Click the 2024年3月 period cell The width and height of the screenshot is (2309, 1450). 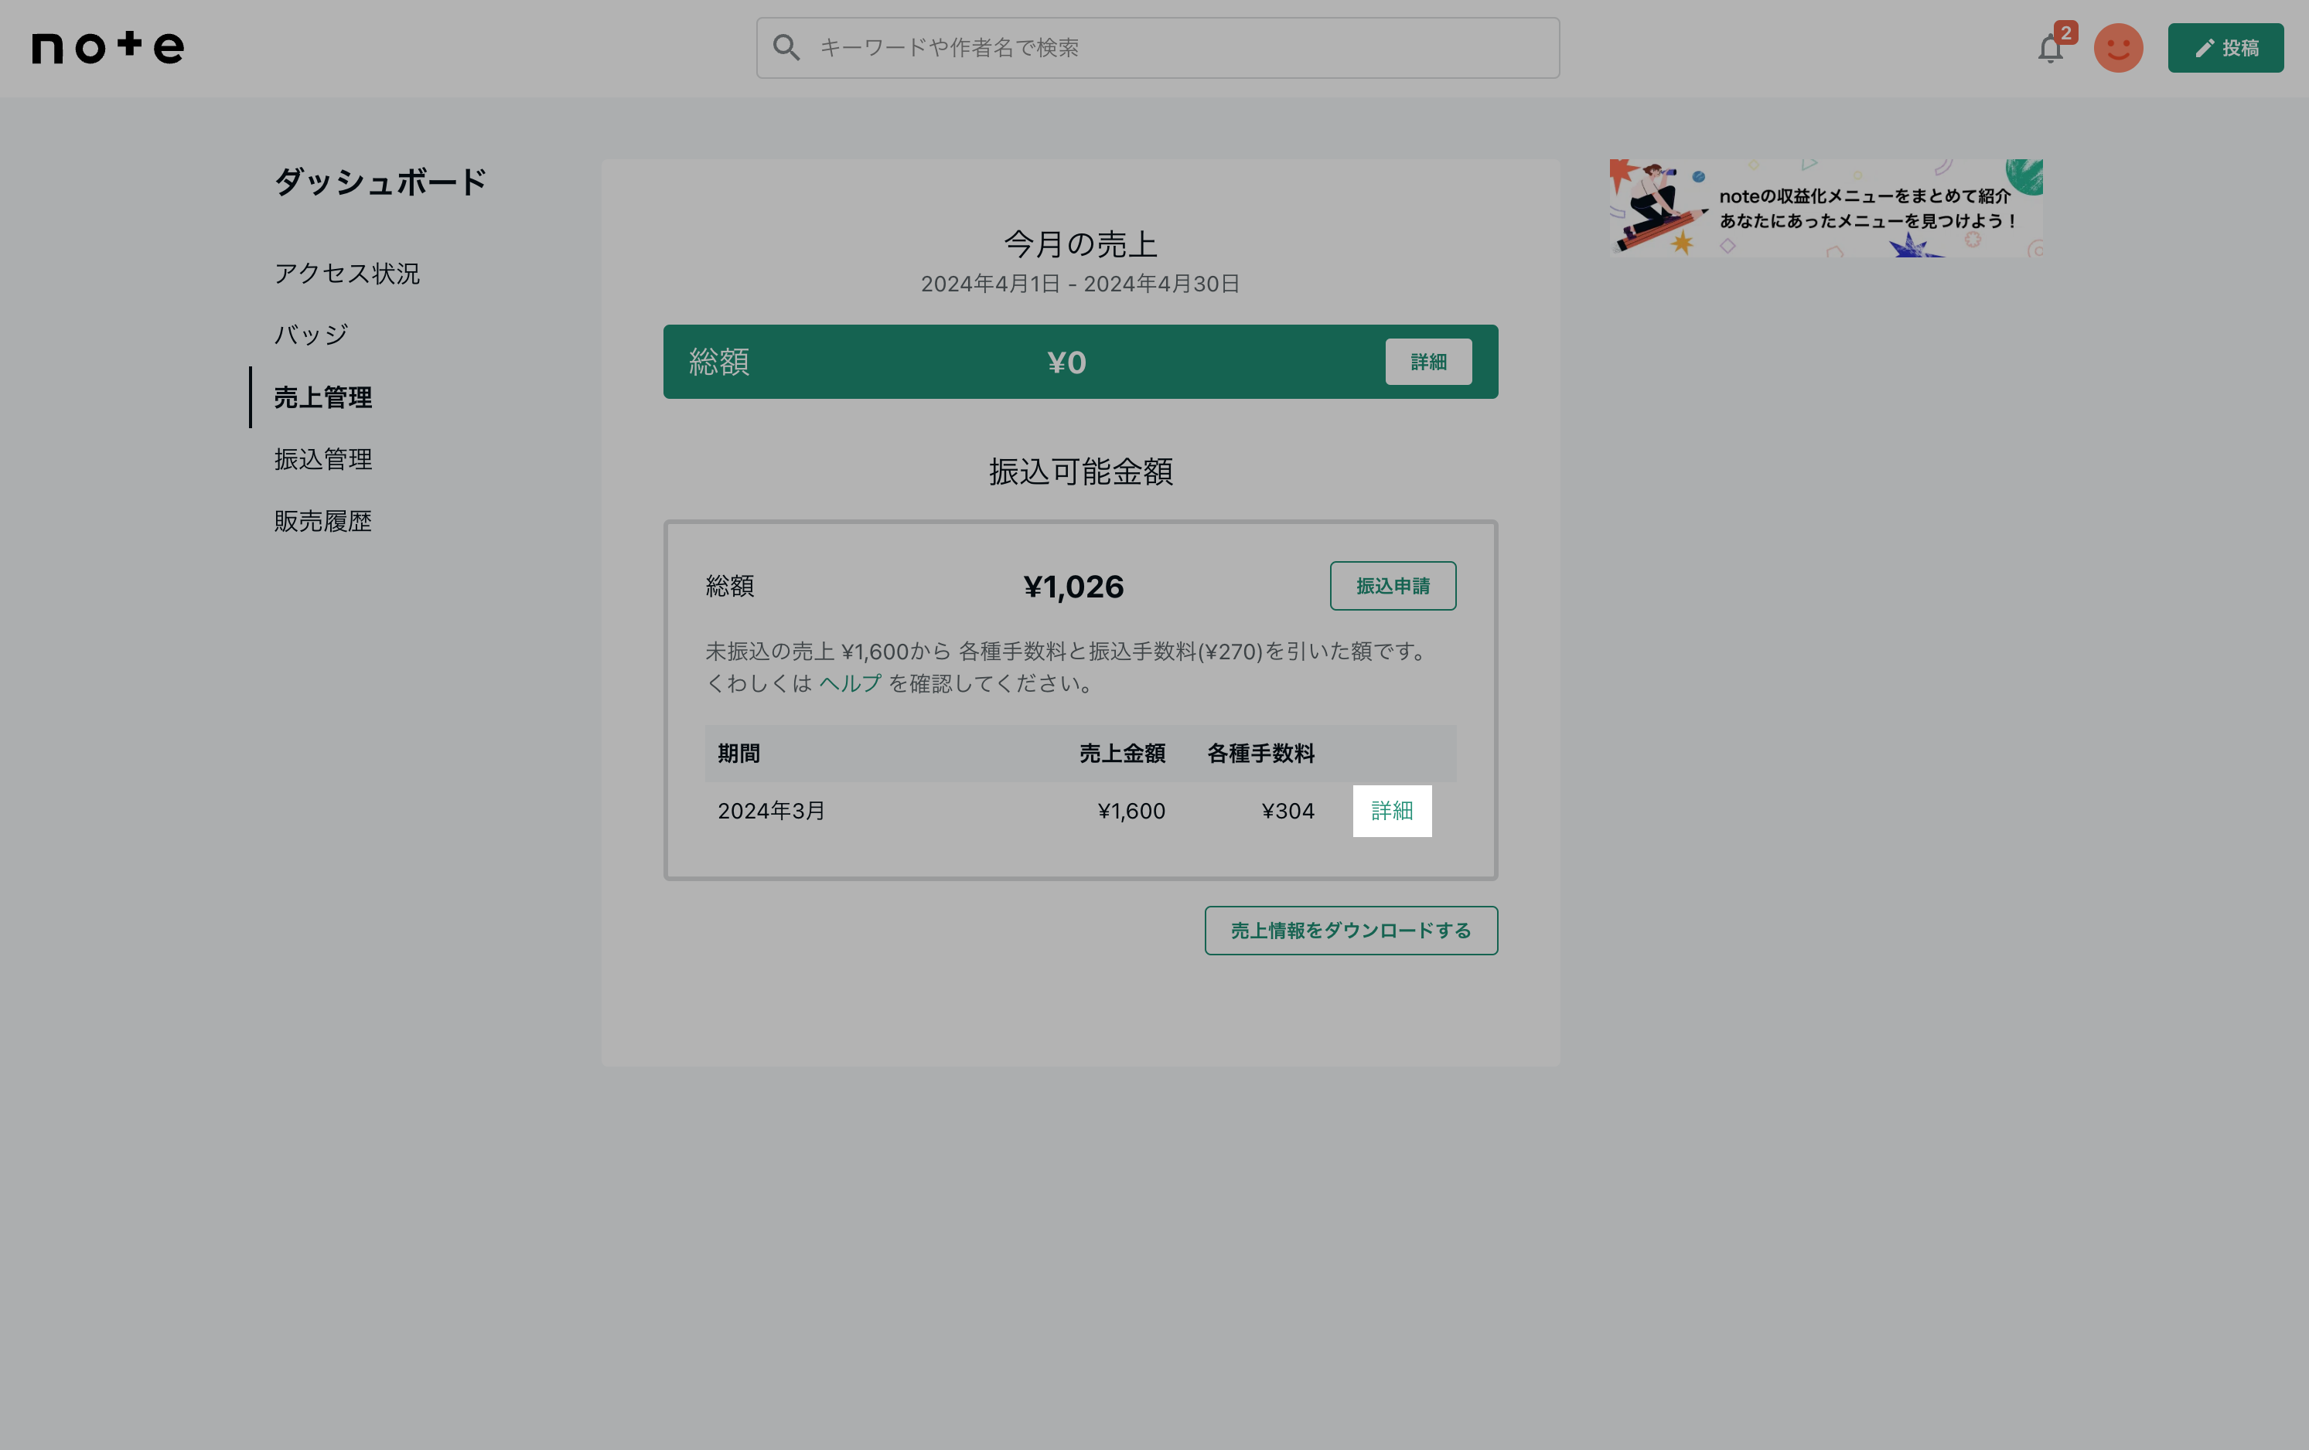pyautogui.click(x=771, y=811)
